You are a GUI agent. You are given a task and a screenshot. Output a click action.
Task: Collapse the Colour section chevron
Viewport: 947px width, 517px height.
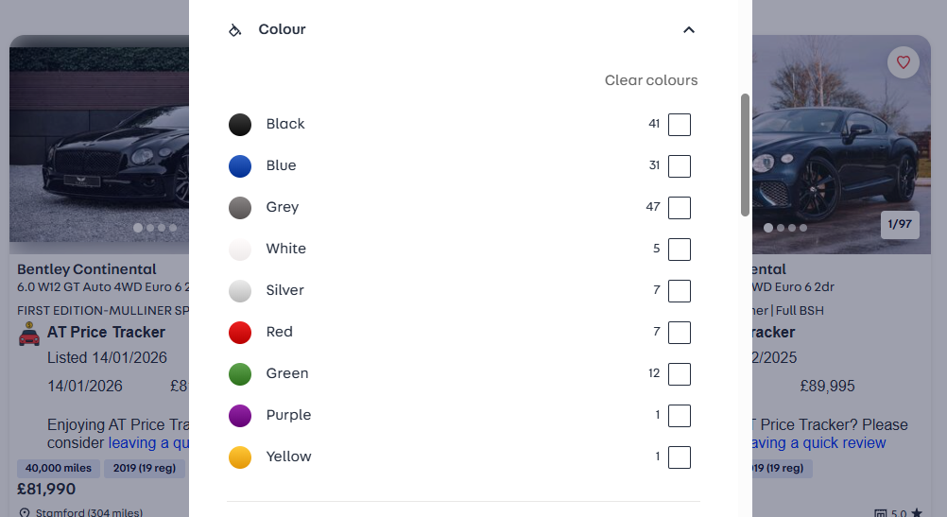coord(689,30)
